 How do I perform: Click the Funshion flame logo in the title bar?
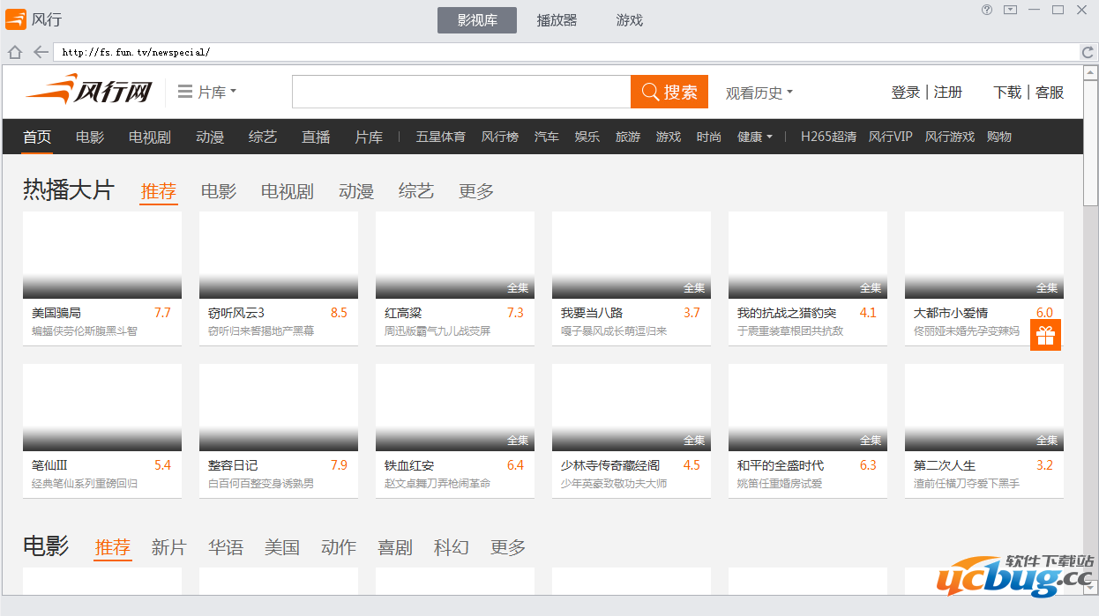pyautogui.click(x=17, y=19)
